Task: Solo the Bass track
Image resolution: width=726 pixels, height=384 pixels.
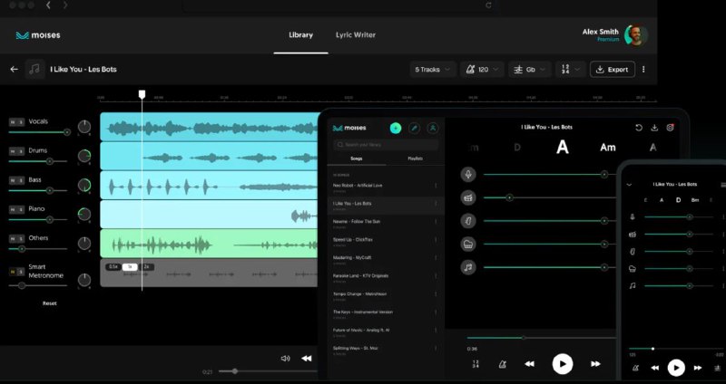Action: click(20, 180)
